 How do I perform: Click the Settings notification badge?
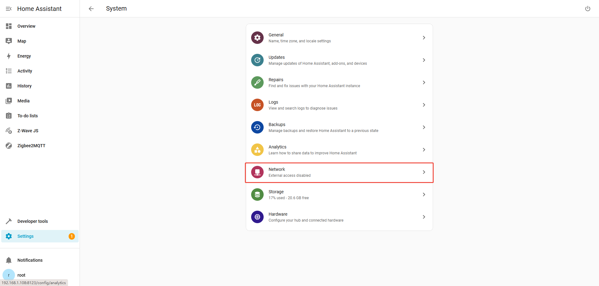(71, 236)
